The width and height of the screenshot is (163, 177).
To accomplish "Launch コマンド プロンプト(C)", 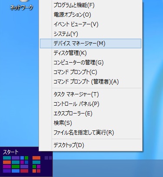I will coord(91,72).
